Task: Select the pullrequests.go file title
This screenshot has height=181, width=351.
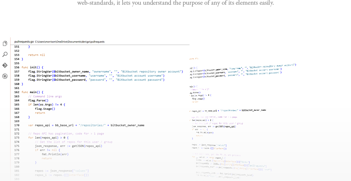Action: (x=24, y=42)
